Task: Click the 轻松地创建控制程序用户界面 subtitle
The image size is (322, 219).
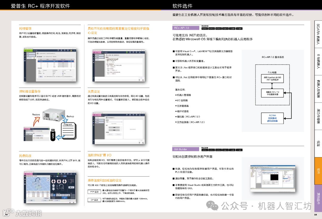Action: coord(192,157)
